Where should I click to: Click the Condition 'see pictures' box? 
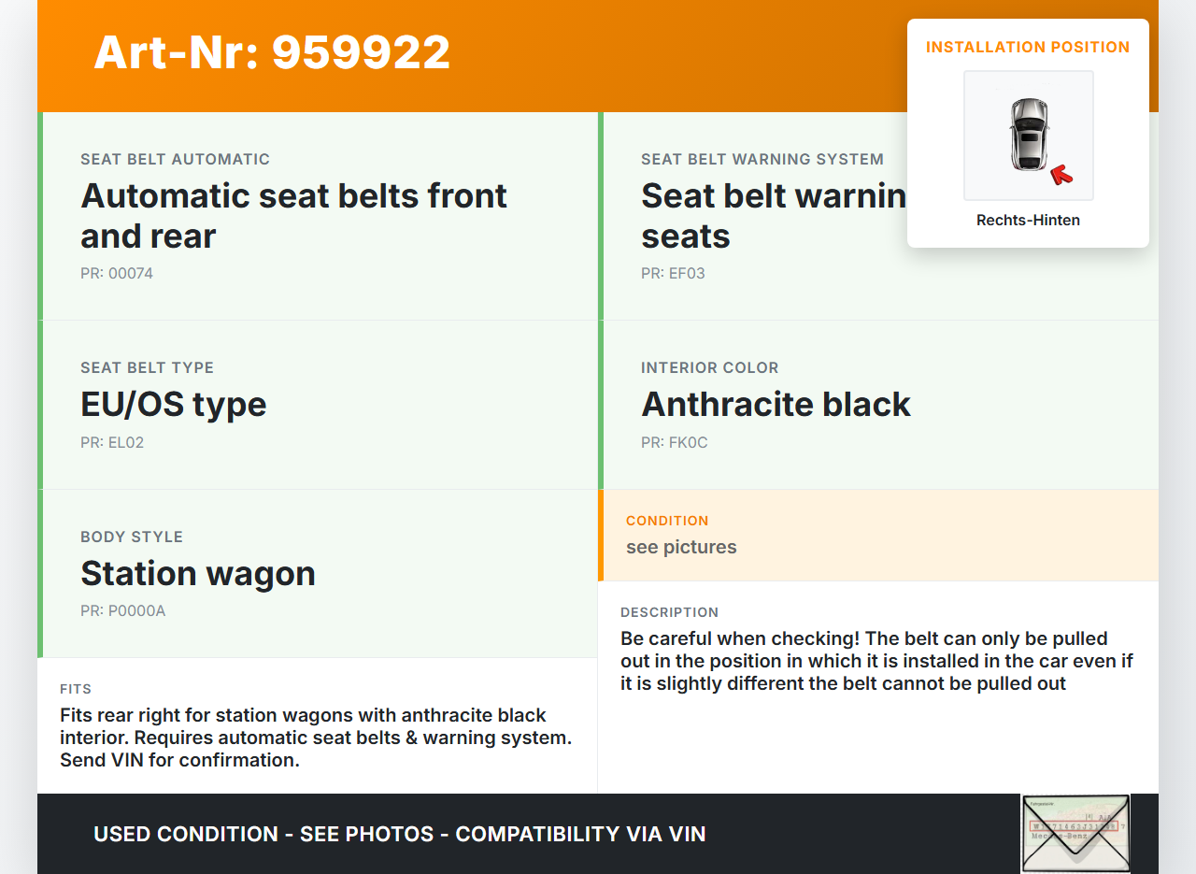[682, 547]
